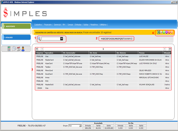Image resolution: width=178 pixels, height=131 pixels.
Task: Expand the ASSISTENTE panel
Action: 15,26
